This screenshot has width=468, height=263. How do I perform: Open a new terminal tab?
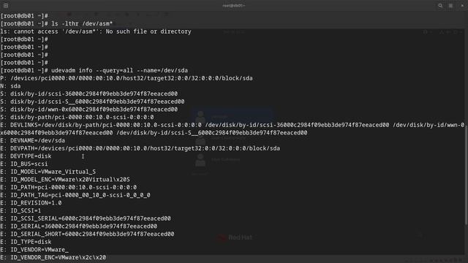(x=6, y=5)
